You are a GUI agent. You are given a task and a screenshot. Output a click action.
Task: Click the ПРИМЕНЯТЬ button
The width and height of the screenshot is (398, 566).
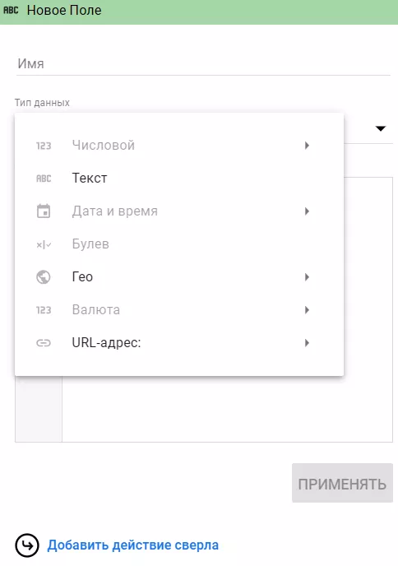tap(342, 483)
